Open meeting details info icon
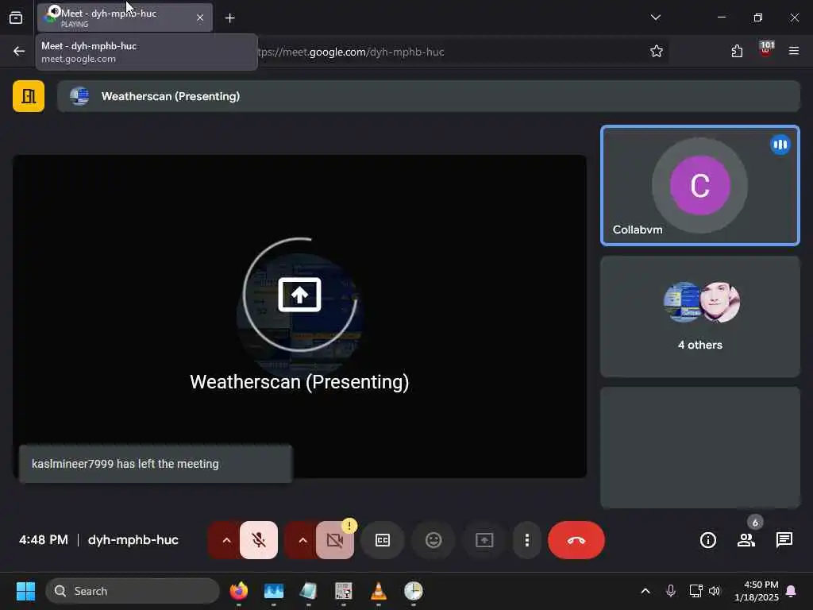 click(x=707, y=540)
